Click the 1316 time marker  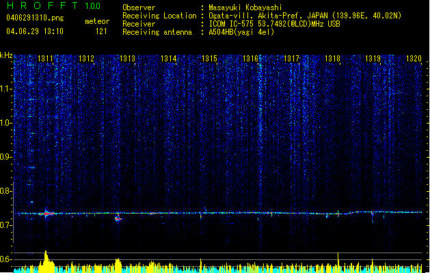(x=250, y=59)
